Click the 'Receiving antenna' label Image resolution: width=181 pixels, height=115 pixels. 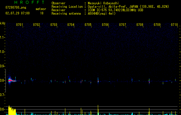point(66,14)
